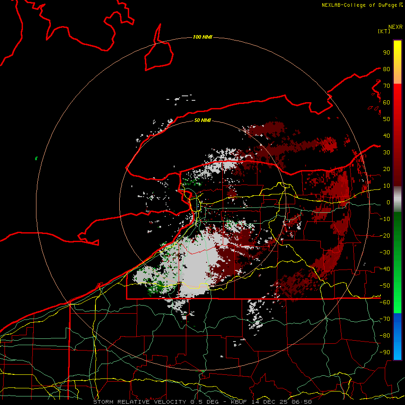
Task: Click the blue bottom segment of color bar
Action: 397,337
